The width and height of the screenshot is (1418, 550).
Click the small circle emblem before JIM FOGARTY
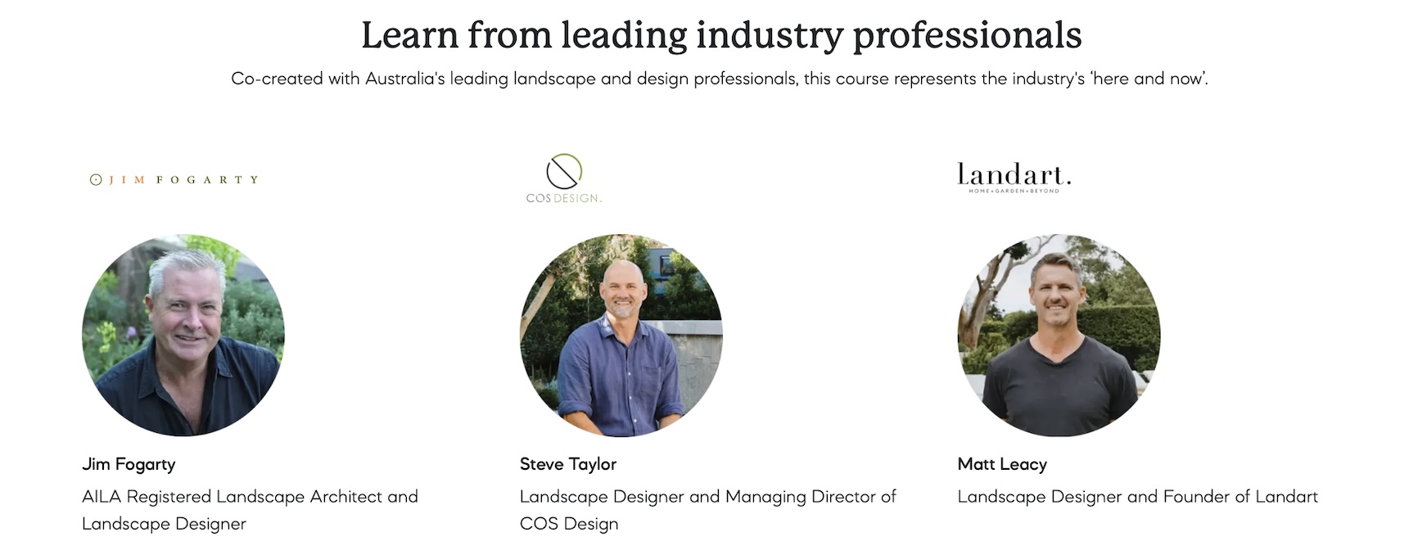[96, 180]
